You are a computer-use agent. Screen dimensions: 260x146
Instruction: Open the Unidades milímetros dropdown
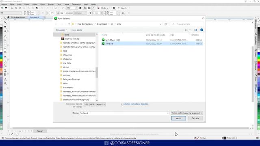click(86, 13)
